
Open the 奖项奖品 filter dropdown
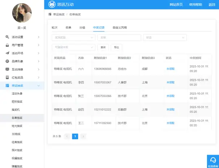click(x=73, y=37)
